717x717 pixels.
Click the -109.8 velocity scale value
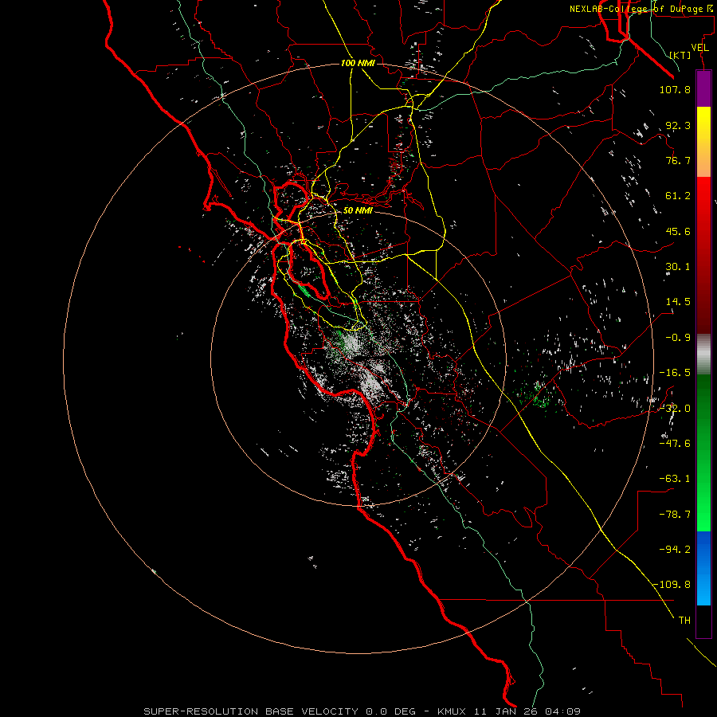(x=672, y=585)
